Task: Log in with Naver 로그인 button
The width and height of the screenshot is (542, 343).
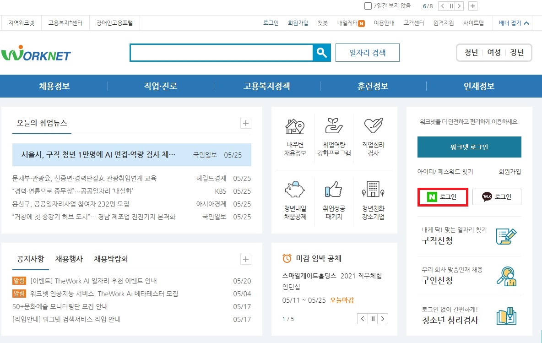Action: point(443,197)
